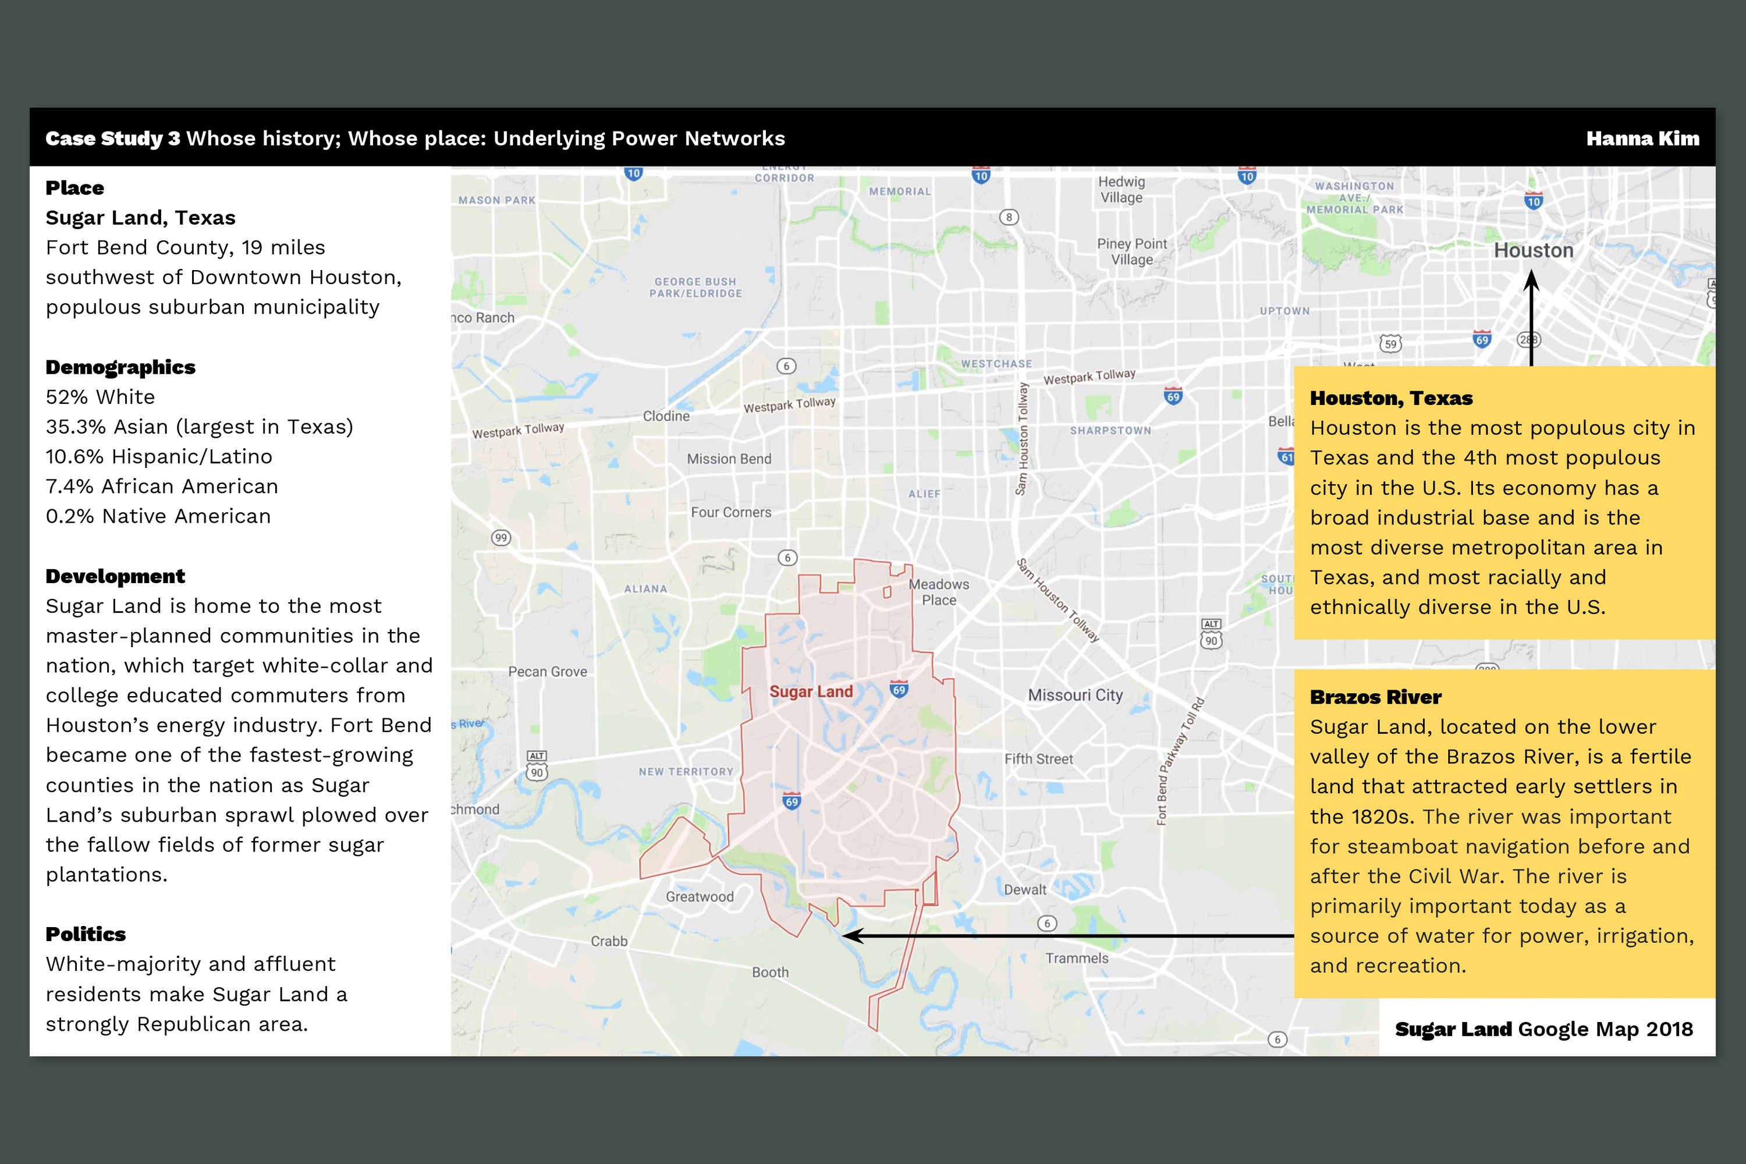The width and height of the screenshot is (1746, 1164).
Task: Select the Houston city label on map
Action: [x=1533, y=251]
